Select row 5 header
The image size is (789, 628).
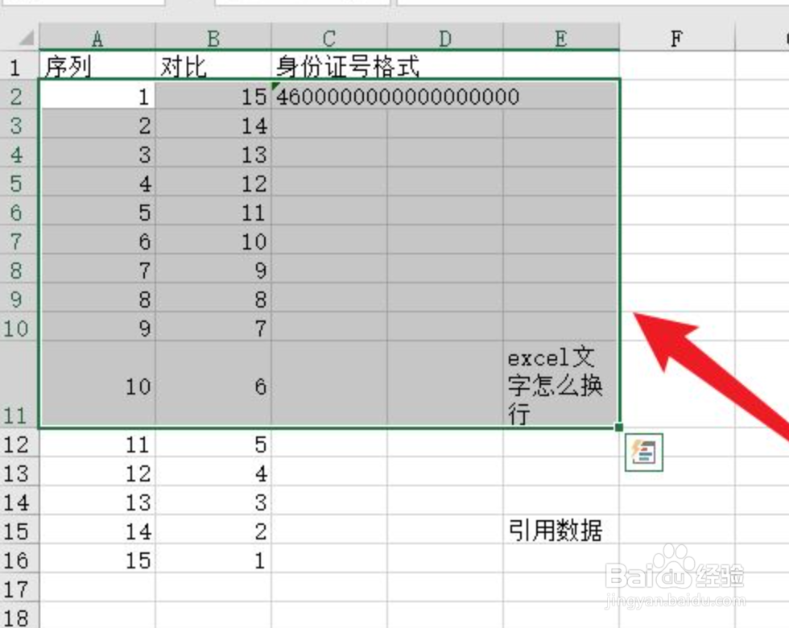[19, 183]
